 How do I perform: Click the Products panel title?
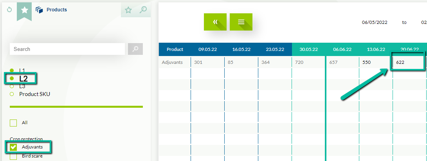(x=57, y=10)
